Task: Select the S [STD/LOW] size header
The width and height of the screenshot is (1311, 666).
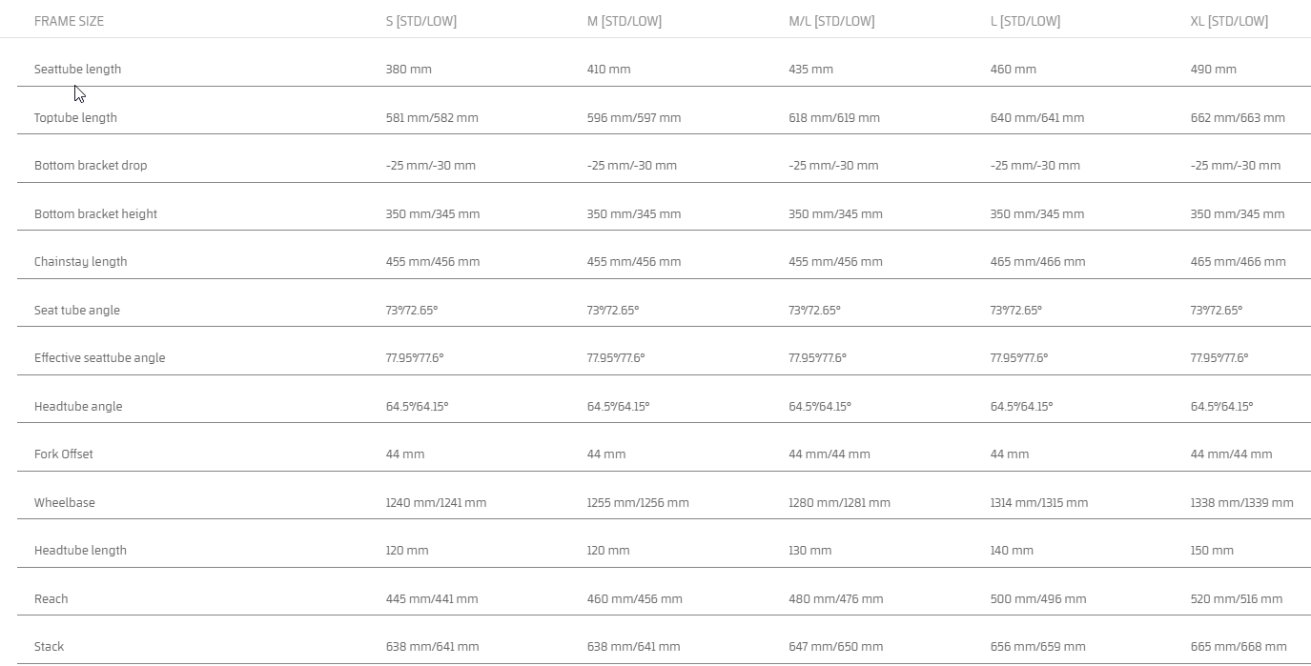Action: click(x=420, y=21)
